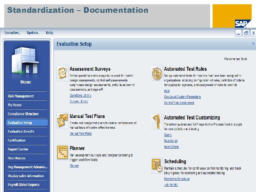This screenshot has width=256, height=192.
Task: Click the Assessment Surveys clipboard icon
Action: [x=63, y=73]
